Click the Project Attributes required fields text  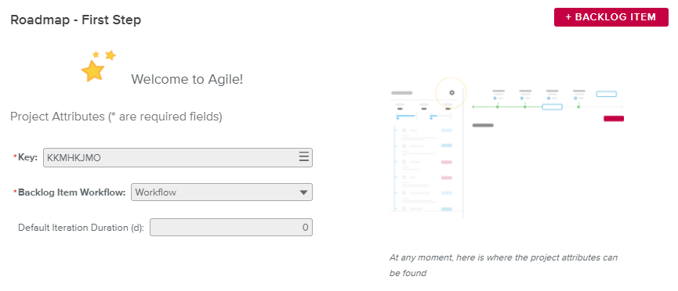(116, 117)
